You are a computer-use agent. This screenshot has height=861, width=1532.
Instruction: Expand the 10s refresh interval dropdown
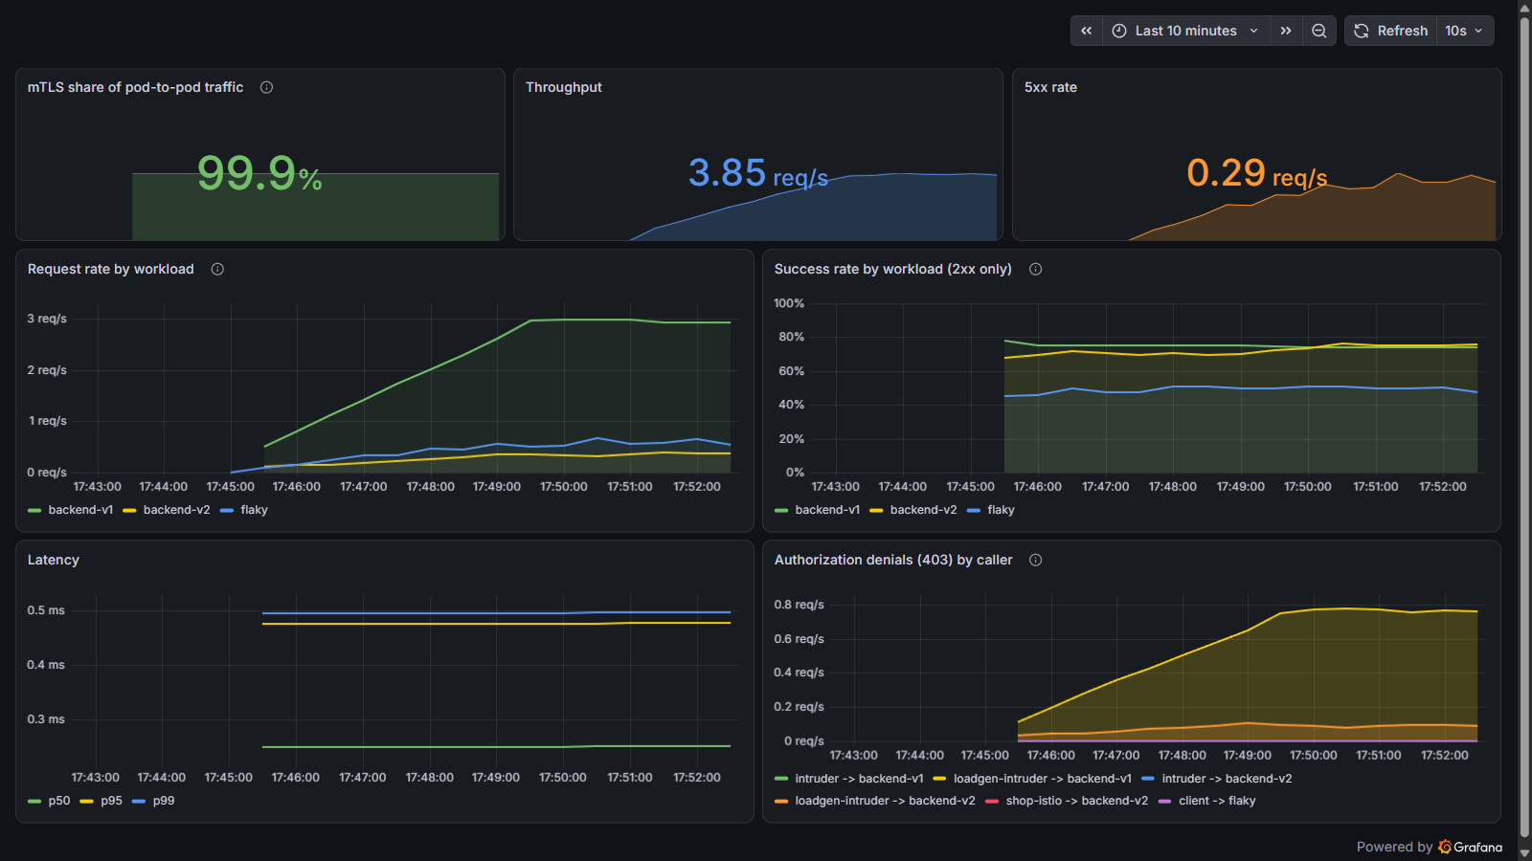click(1465, 31)
